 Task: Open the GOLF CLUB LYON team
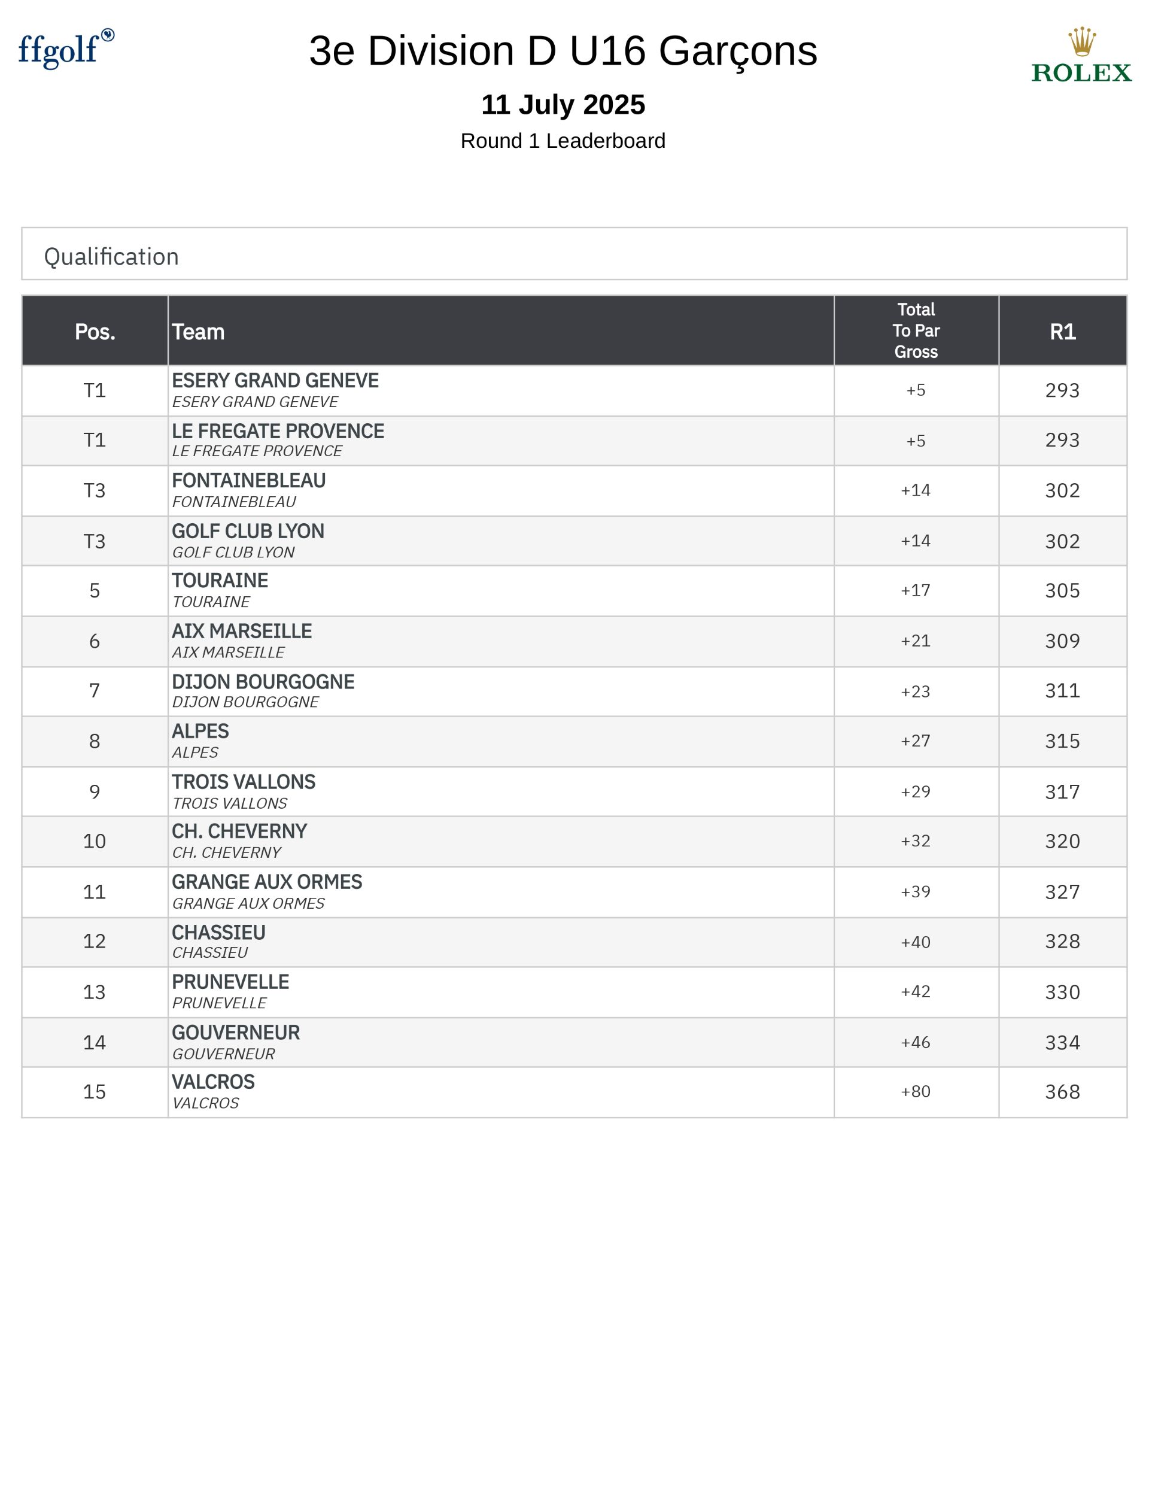[x=248, y=531]
